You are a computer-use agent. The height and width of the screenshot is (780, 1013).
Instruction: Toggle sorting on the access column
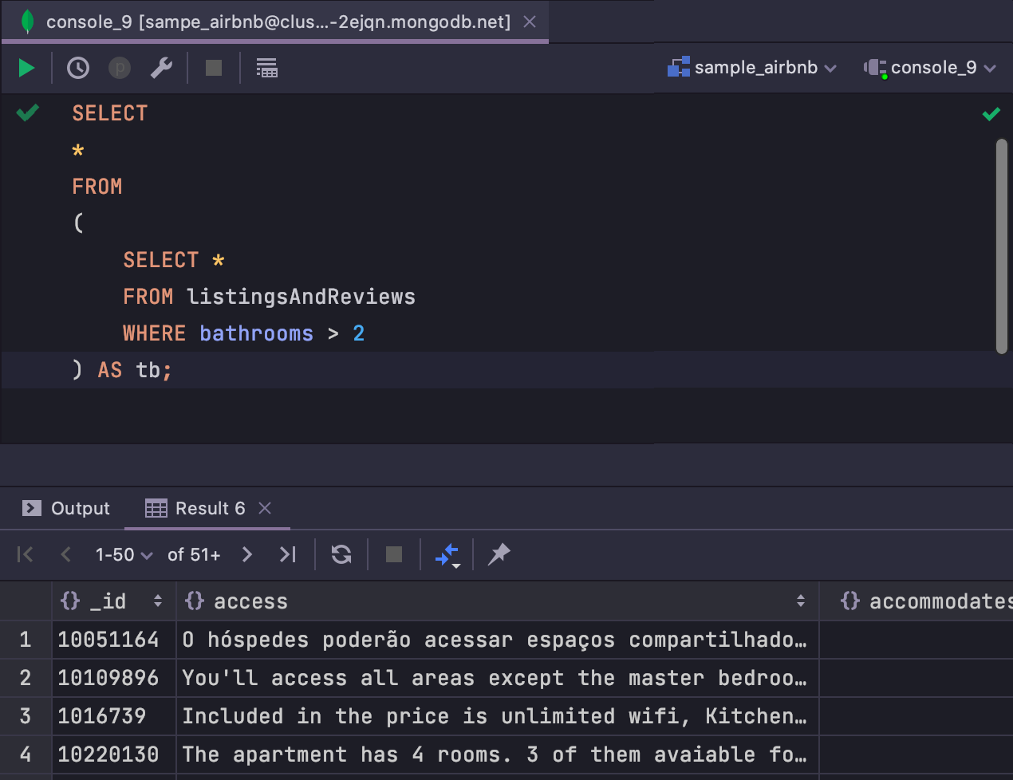click(801, 601)
